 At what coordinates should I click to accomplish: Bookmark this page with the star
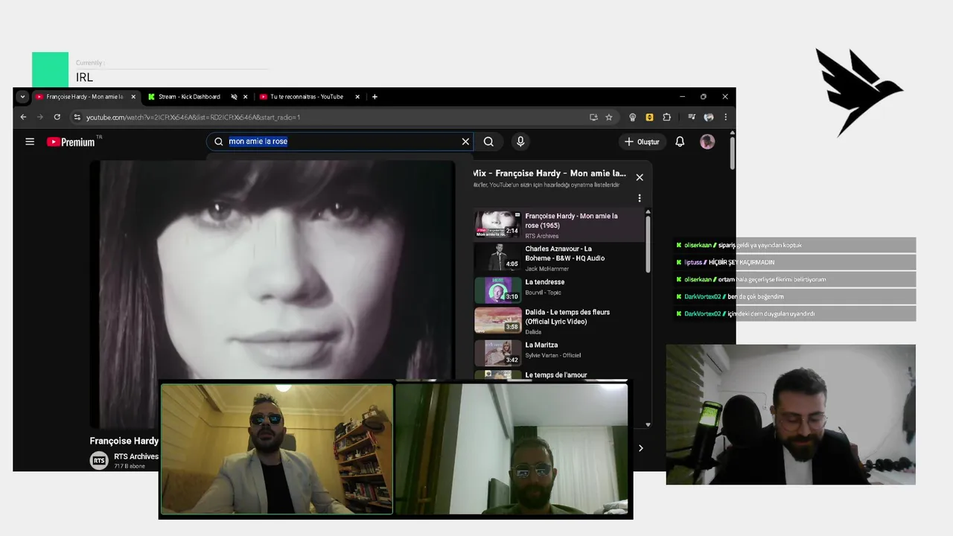click(609, 117)
